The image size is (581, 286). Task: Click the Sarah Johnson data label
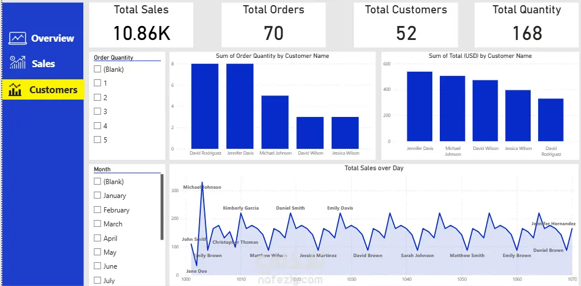point(417,256)
